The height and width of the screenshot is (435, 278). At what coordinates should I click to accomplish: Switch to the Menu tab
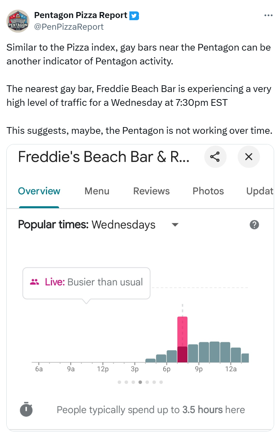(x=97, y=191)
